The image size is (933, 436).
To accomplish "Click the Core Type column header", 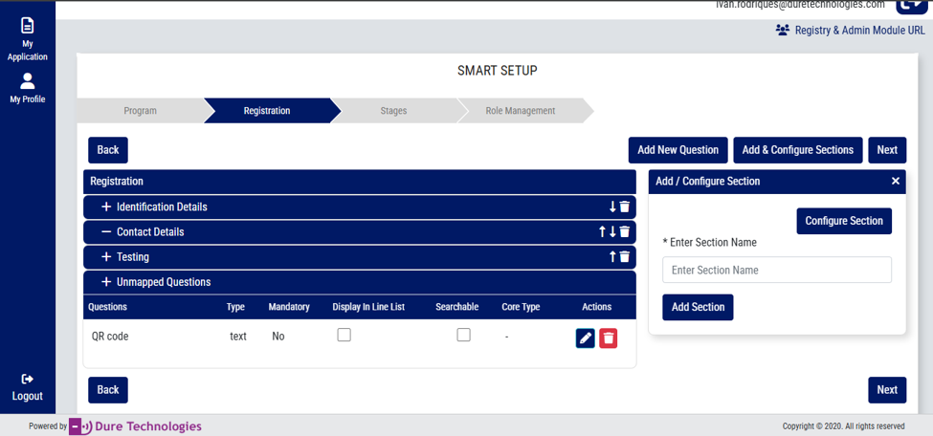I will pyautogui.click(x=521, y=308).
